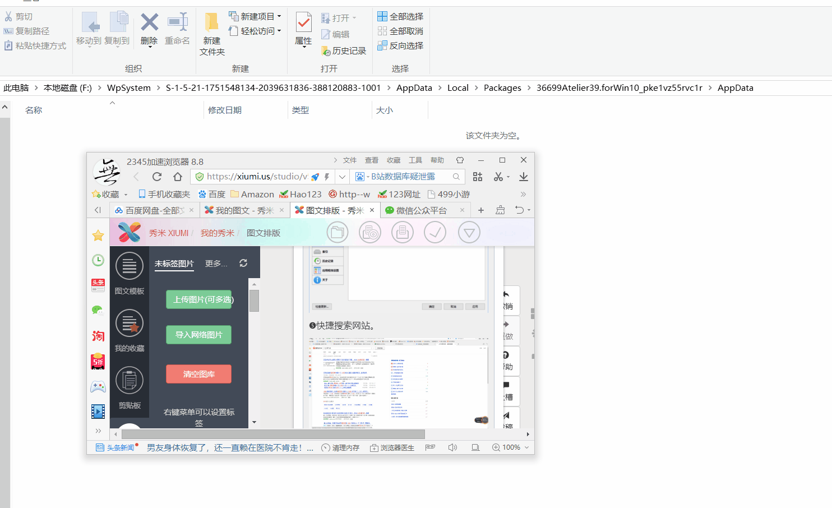Click the browser home button
This screenshot has height=508, width=832.
(x=178, y=177)
